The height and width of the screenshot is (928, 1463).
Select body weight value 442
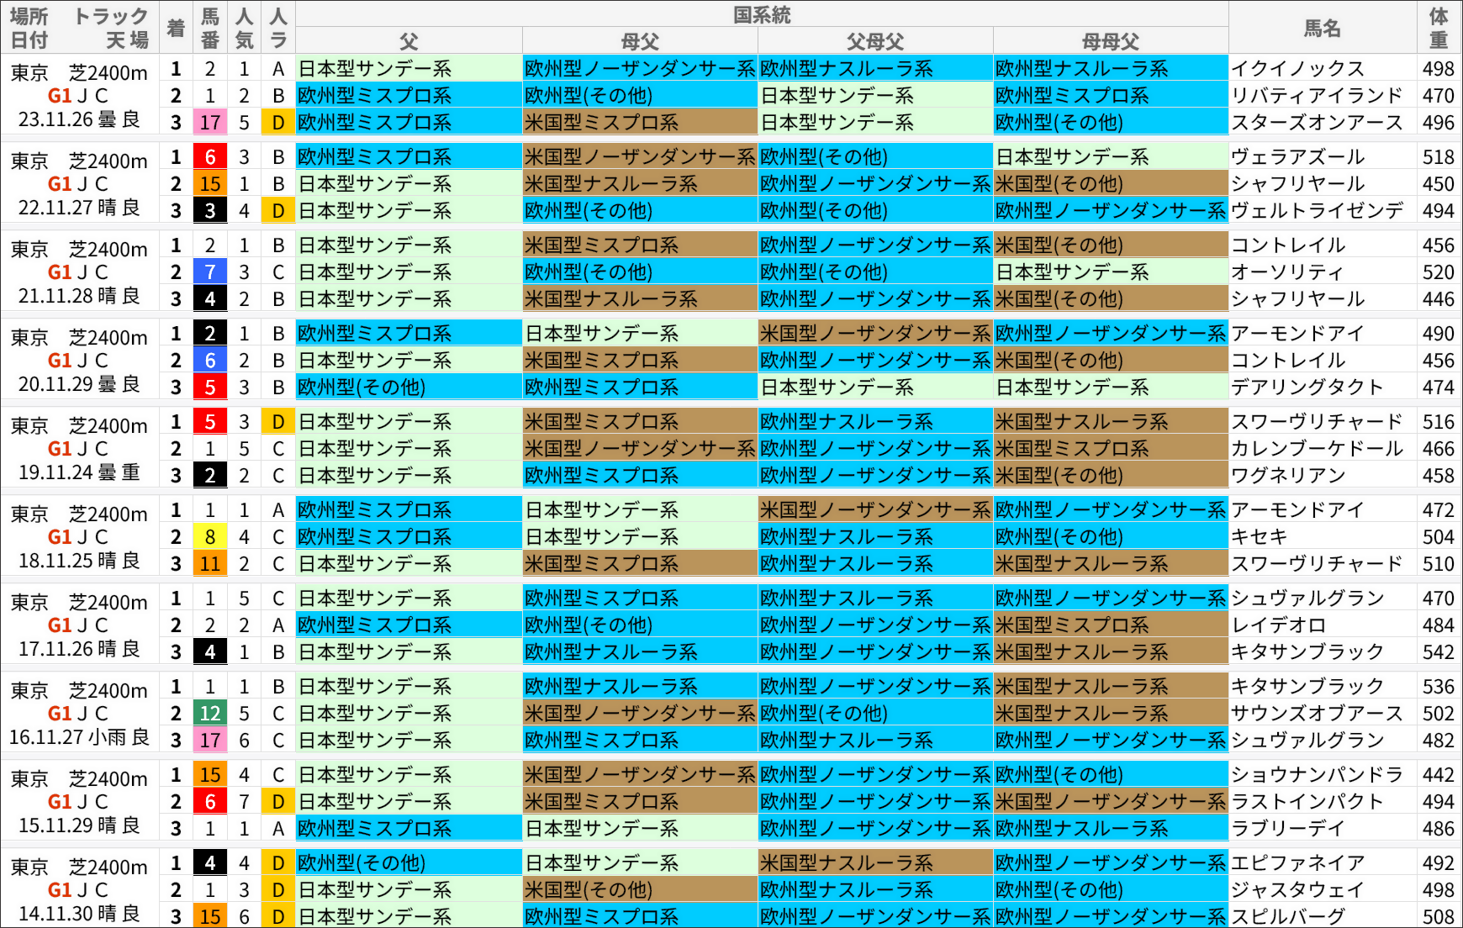pos(1439,775)
